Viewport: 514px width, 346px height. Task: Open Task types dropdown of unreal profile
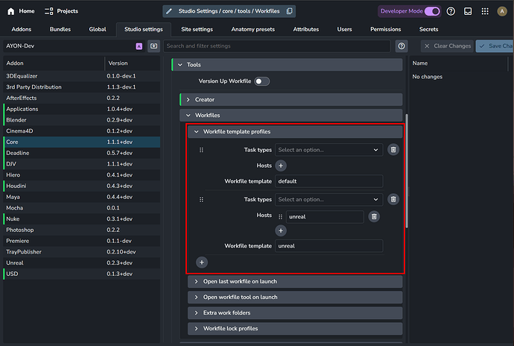(329, 199)
